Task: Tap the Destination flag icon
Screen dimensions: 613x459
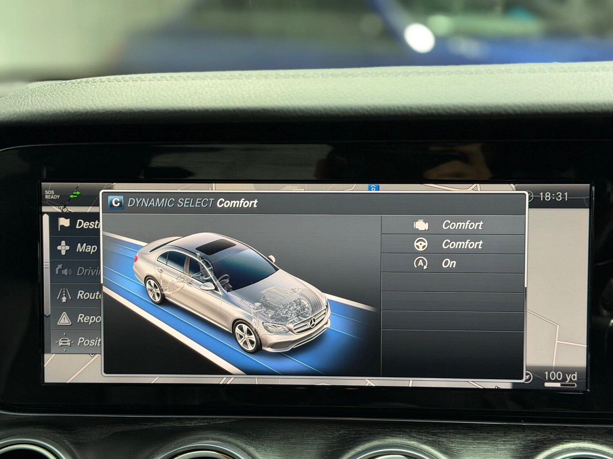Action: (64, 224)
